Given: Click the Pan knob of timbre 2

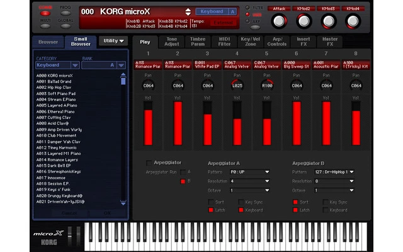Looking at the screenshot, I should (x=178, y=86).
